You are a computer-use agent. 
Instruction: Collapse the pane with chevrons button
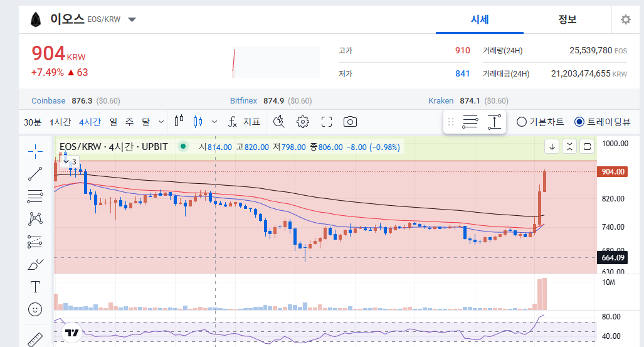pos(569,146)
